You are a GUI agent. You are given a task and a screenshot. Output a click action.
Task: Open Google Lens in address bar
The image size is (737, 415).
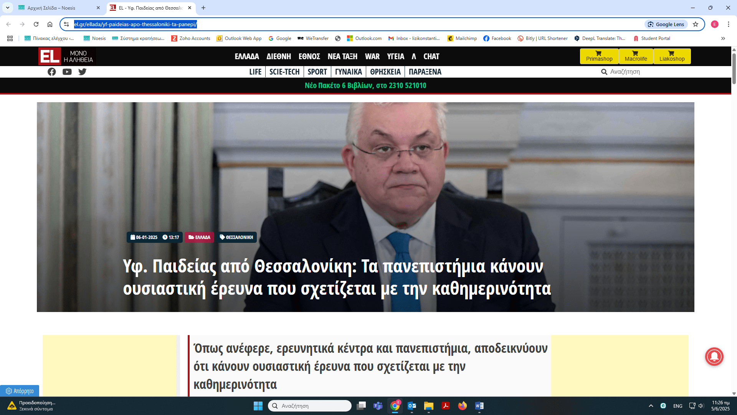666,24
